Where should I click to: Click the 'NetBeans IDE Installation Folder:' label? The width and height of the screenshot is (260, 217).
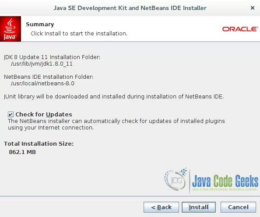click(x=49, y=77)
